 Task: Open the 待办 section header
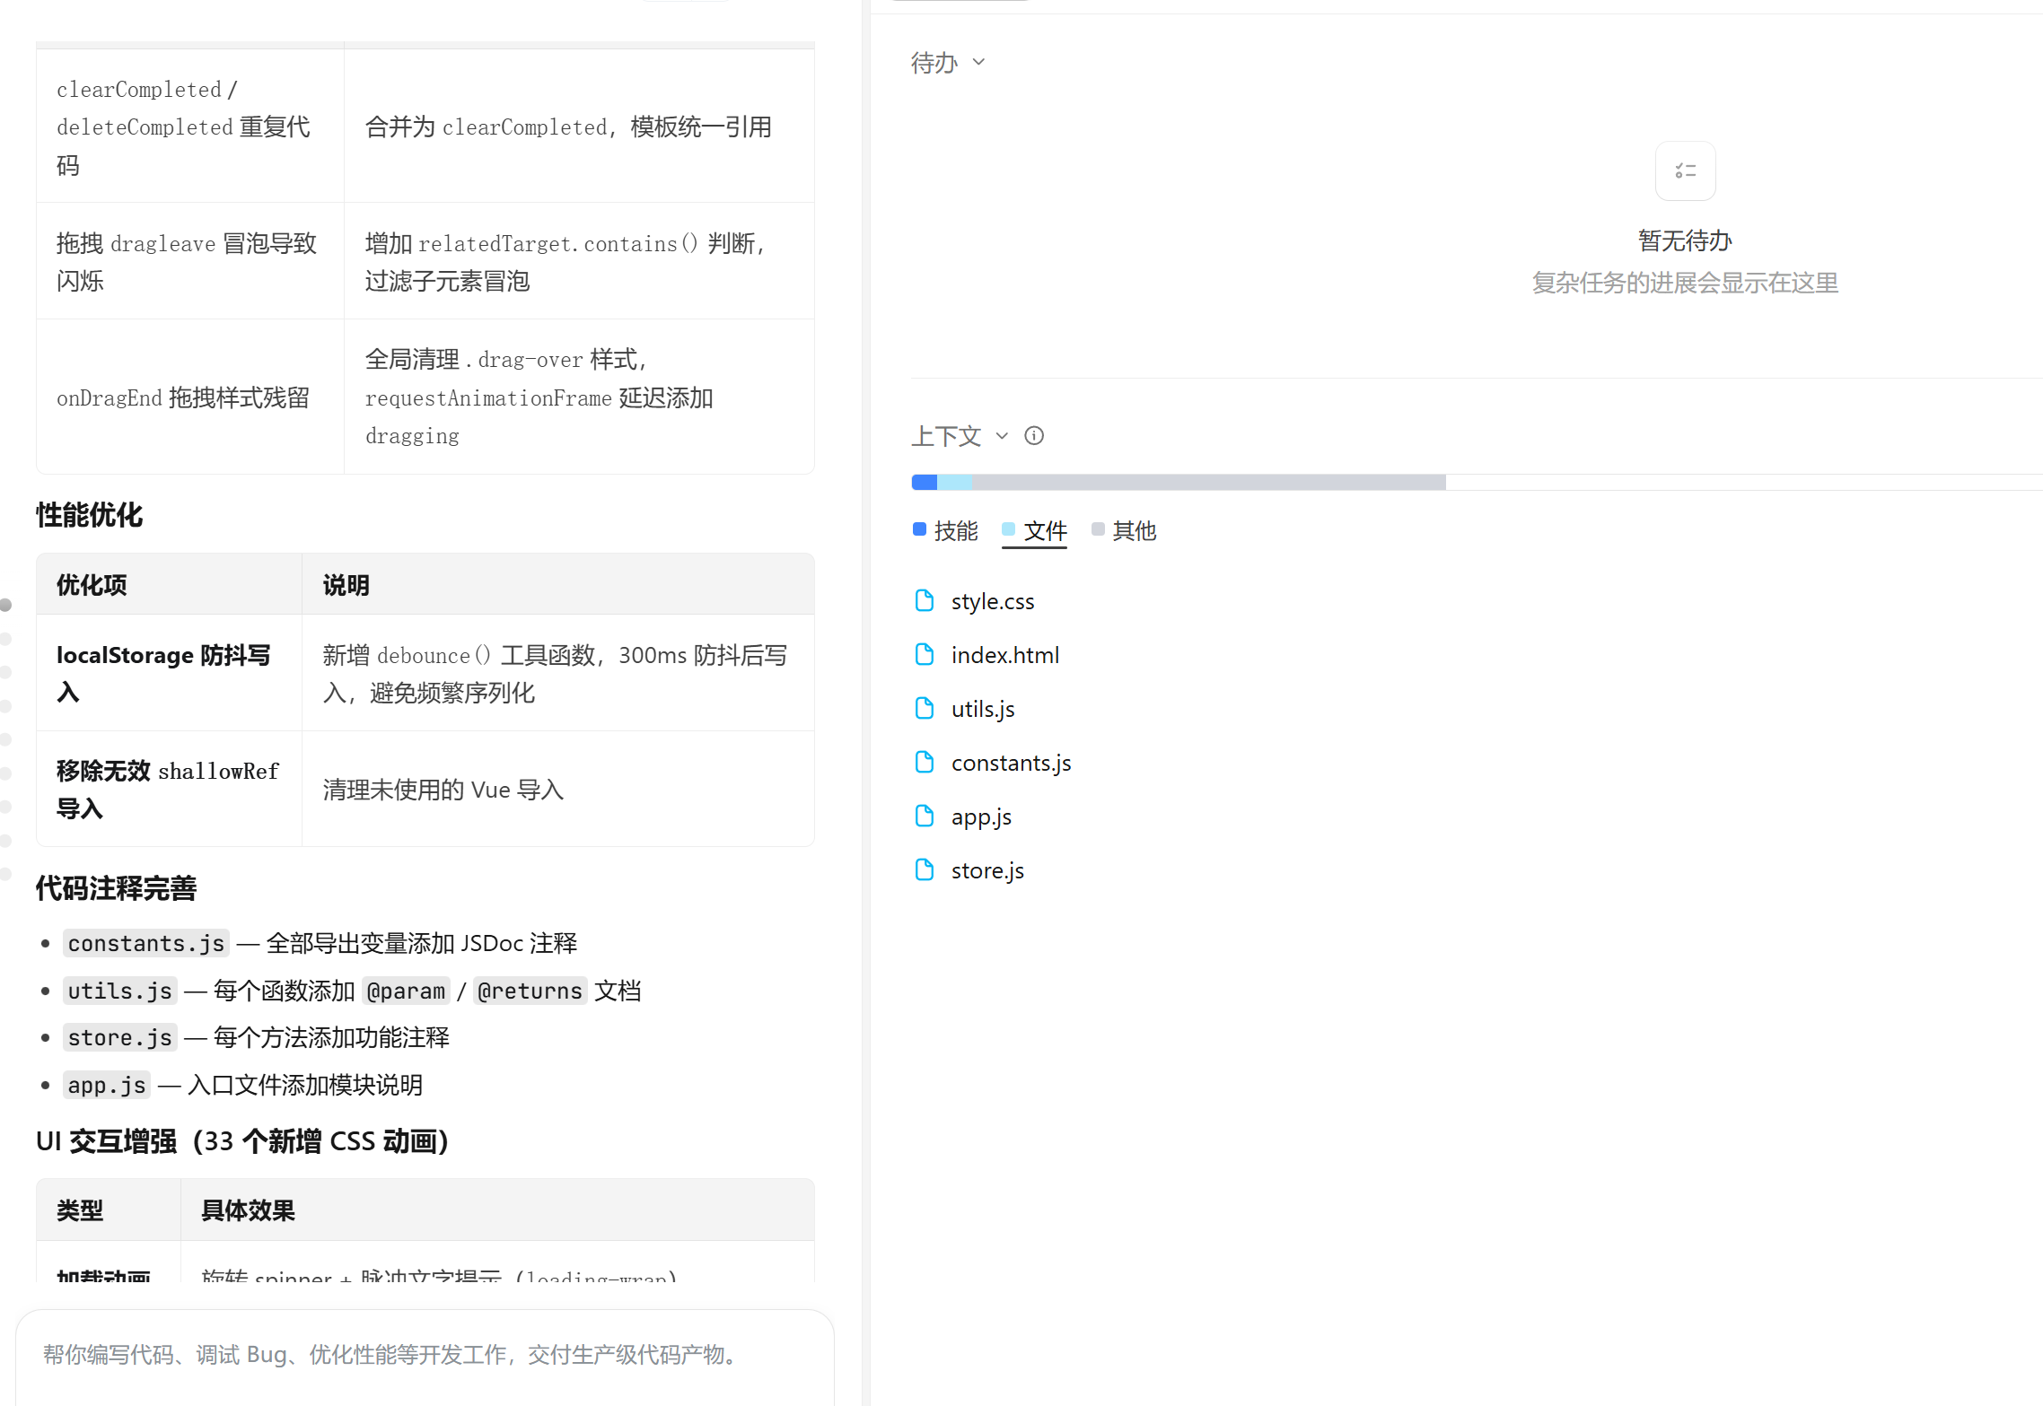[x=934, y=62]
